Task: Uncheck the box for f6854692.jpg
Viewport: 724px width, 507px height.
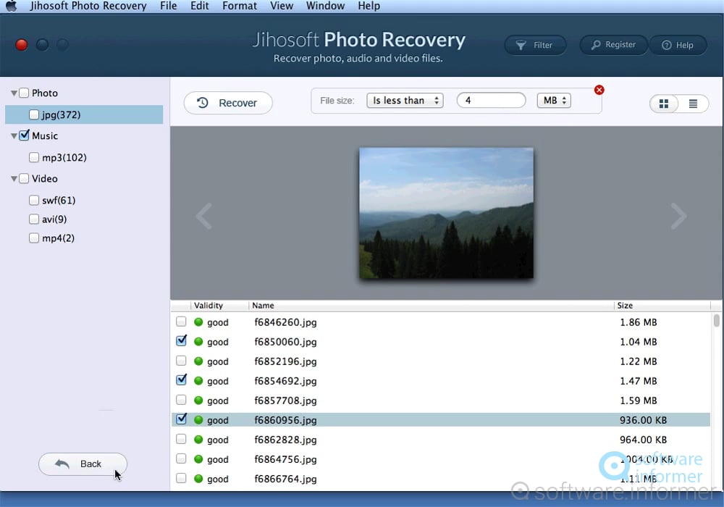Action: [182, 380]
